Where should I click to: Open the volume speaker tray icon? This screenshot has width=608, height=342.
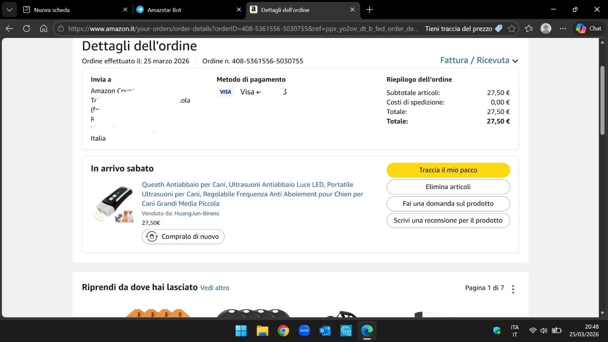coord(544,331)
